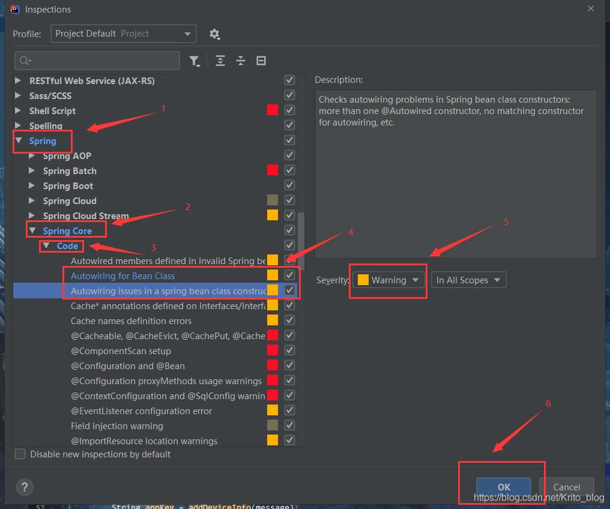This screenshot has height=509, width=610.
Task: Toggle the Autowiring for Bean Class checkbox
Action: point(289,276)
